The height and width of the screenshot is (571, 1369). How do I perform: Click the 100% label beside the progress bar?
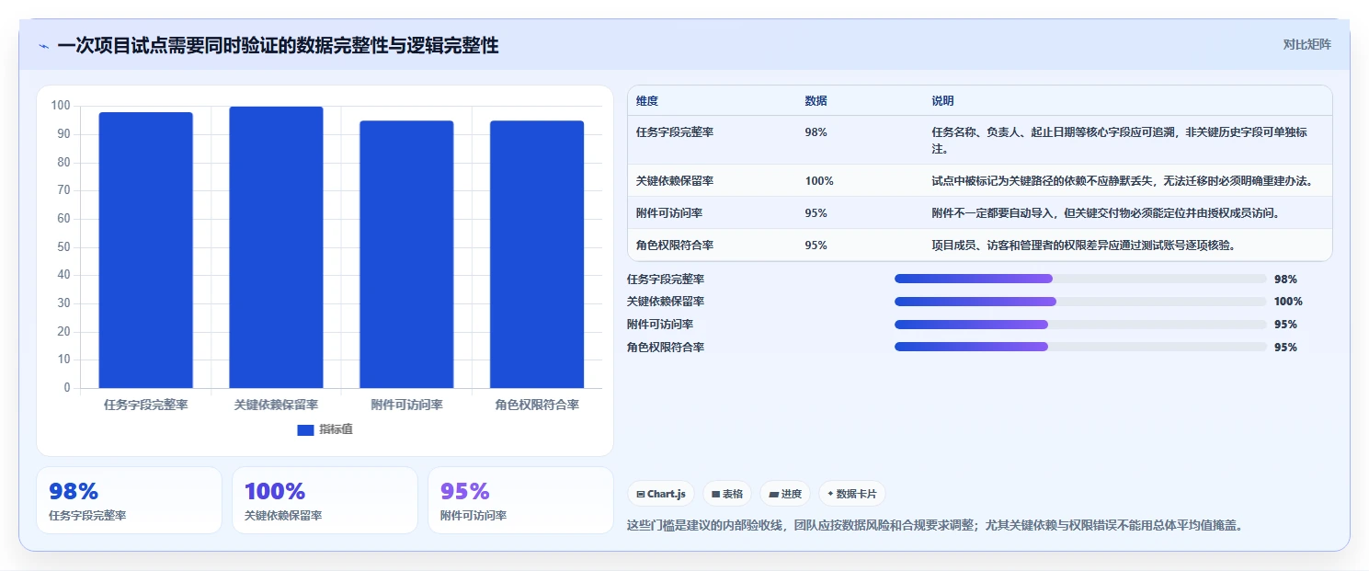point(1288,302)
